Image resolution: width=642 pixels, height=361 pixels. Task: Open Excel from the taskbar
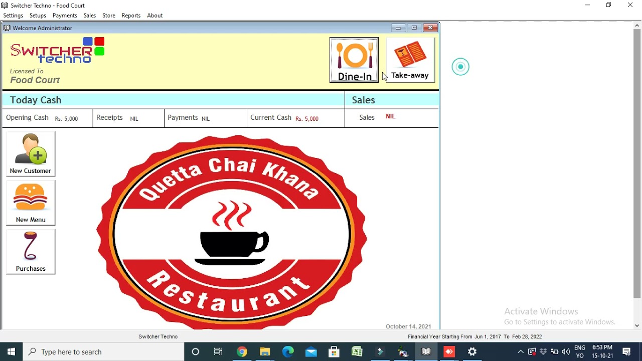(357, 352)
